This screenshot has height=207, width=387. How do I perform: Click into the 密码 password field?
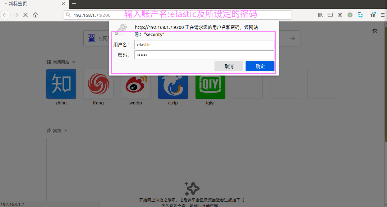point(204,55)
